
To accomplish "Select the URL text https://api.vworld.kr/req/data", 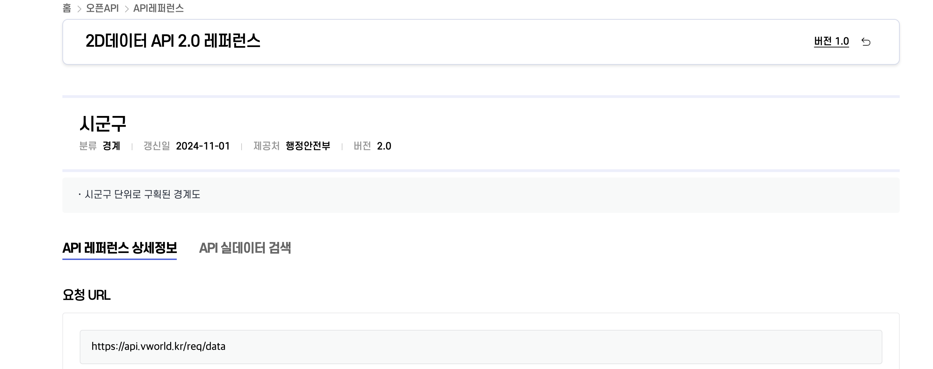I will tap(159, 346).
